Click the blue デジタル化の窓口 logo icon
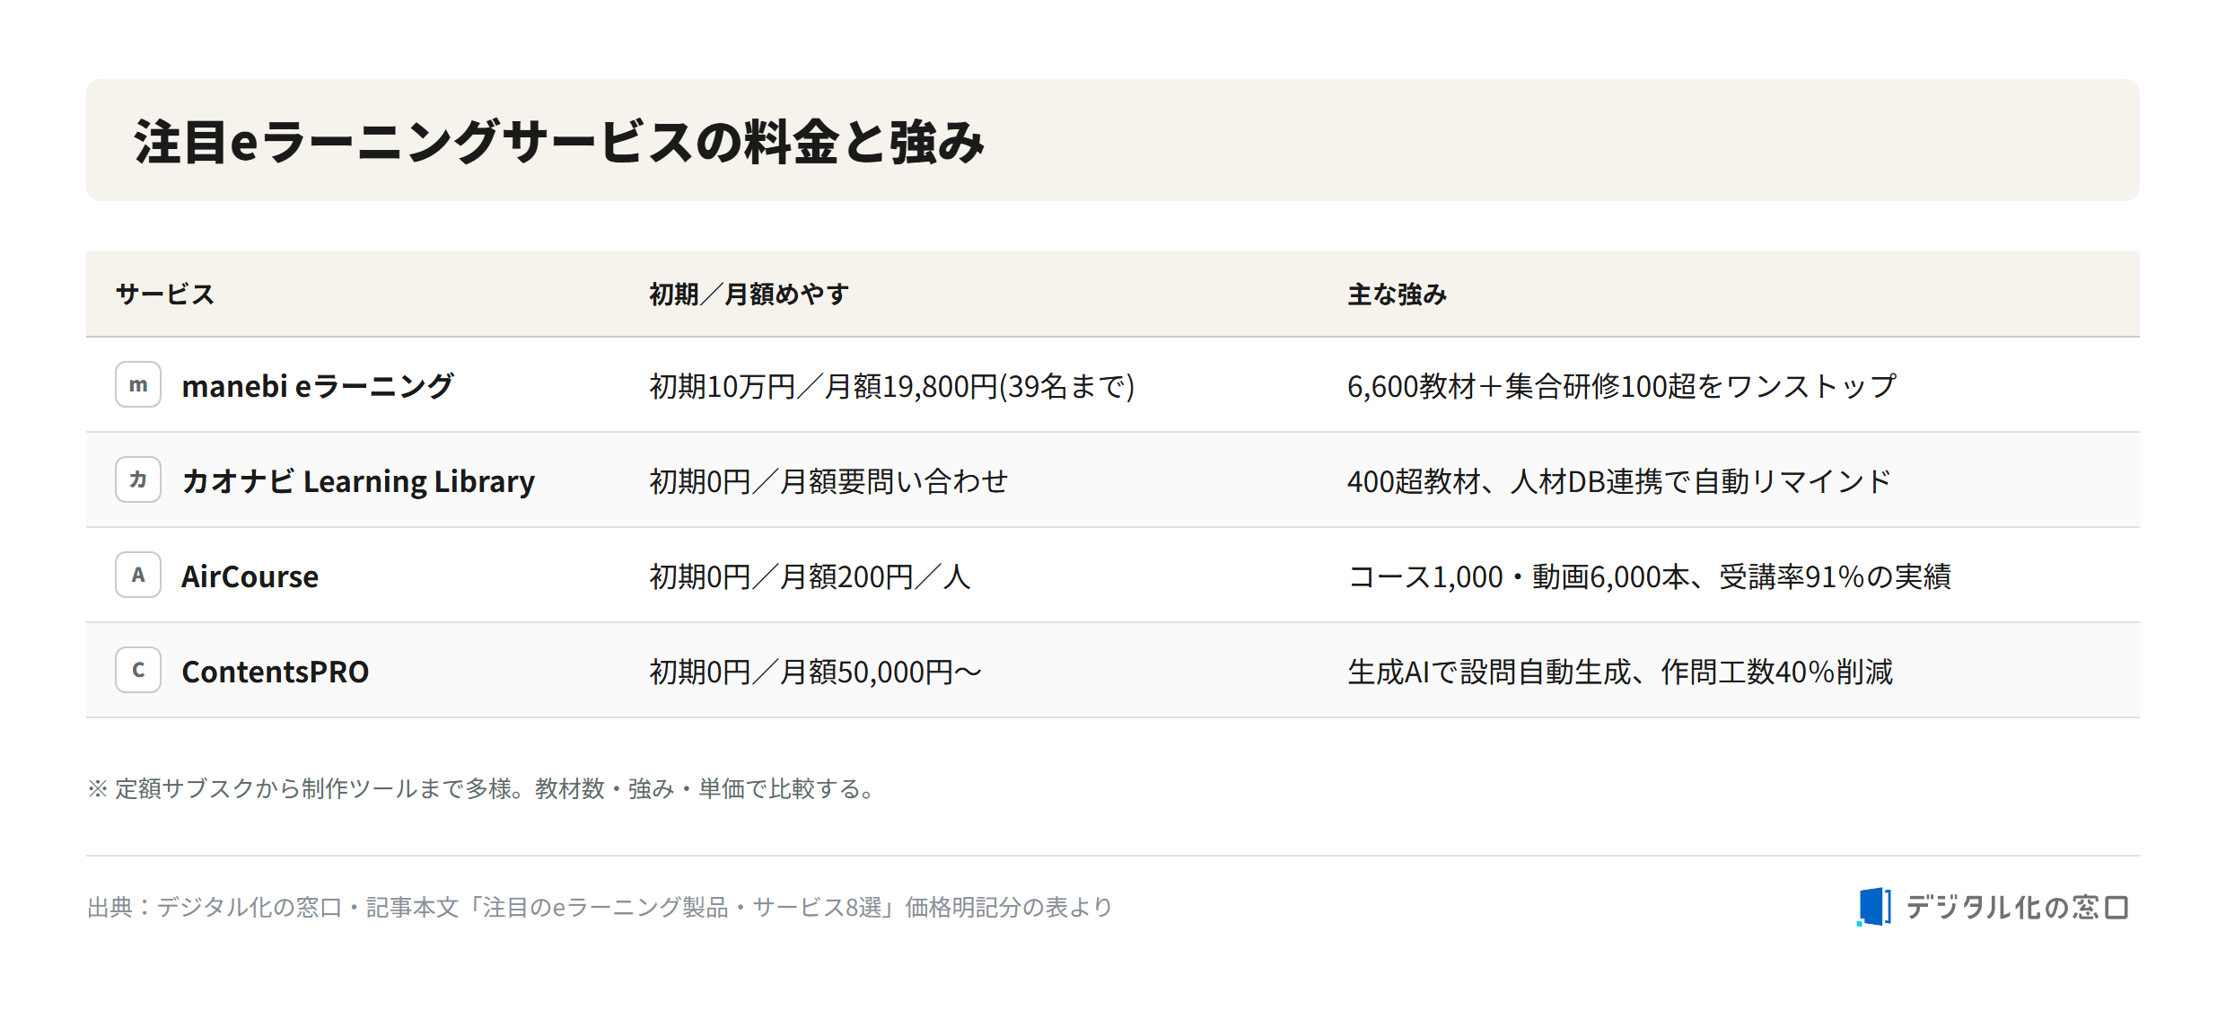 [x=1874, y=907]
